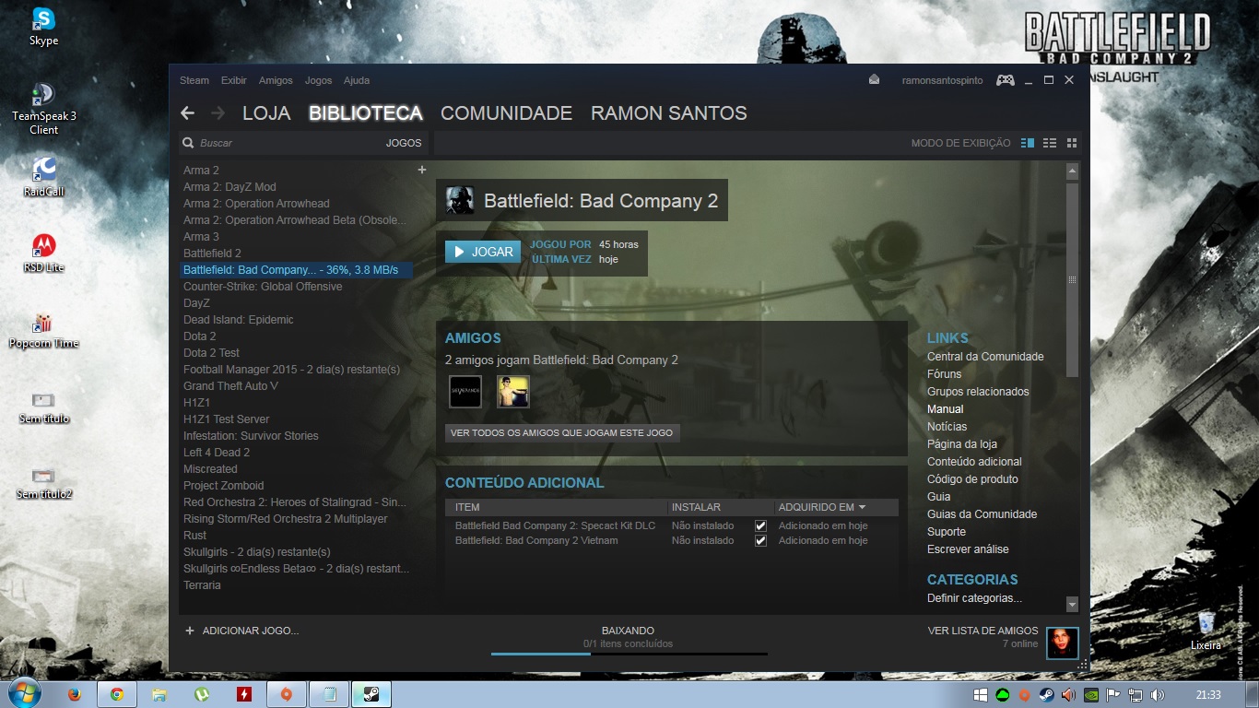Click the user avatar next to friends list
The height and width of the screenshot is (708, 1259).
[1063, 643]
